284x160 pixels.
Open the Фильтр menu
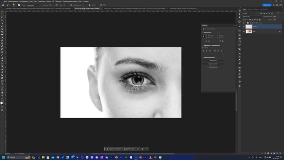point(49,1)
